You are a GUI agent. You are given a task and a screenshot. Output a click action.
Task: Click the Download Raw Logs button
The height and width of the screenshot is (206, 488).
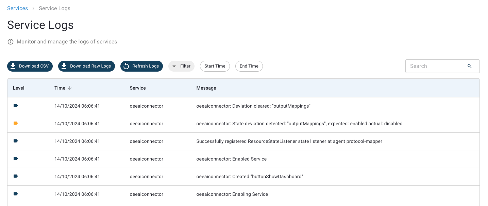86,66
